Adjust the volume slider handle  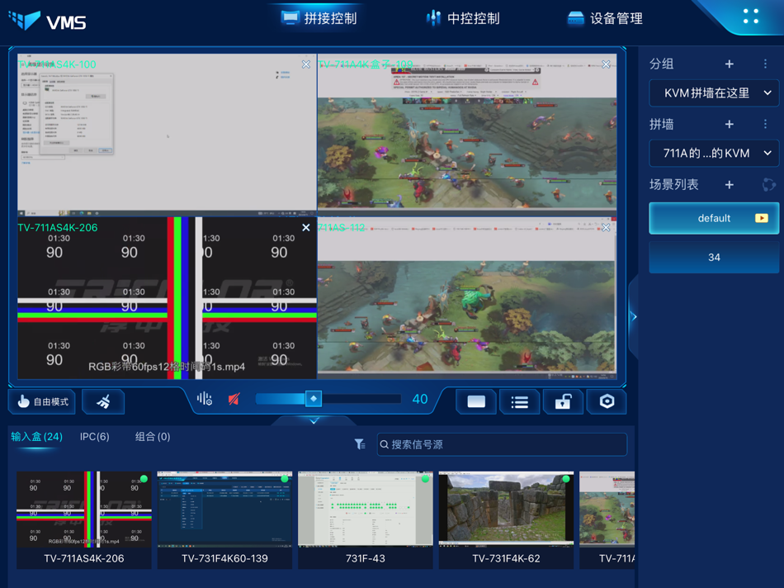pos(314,399)
